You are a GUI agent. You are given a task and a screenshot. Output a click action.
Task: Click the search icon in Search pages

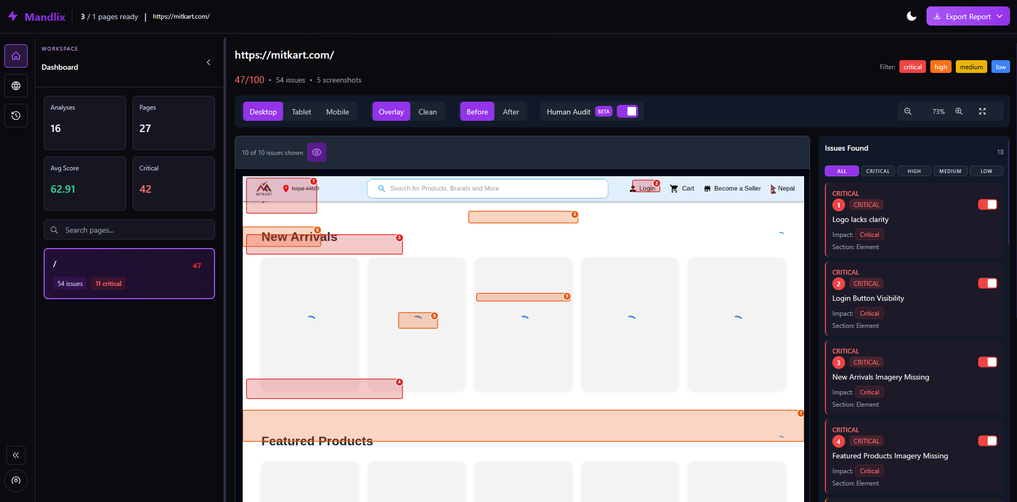[x=54, y=230]
